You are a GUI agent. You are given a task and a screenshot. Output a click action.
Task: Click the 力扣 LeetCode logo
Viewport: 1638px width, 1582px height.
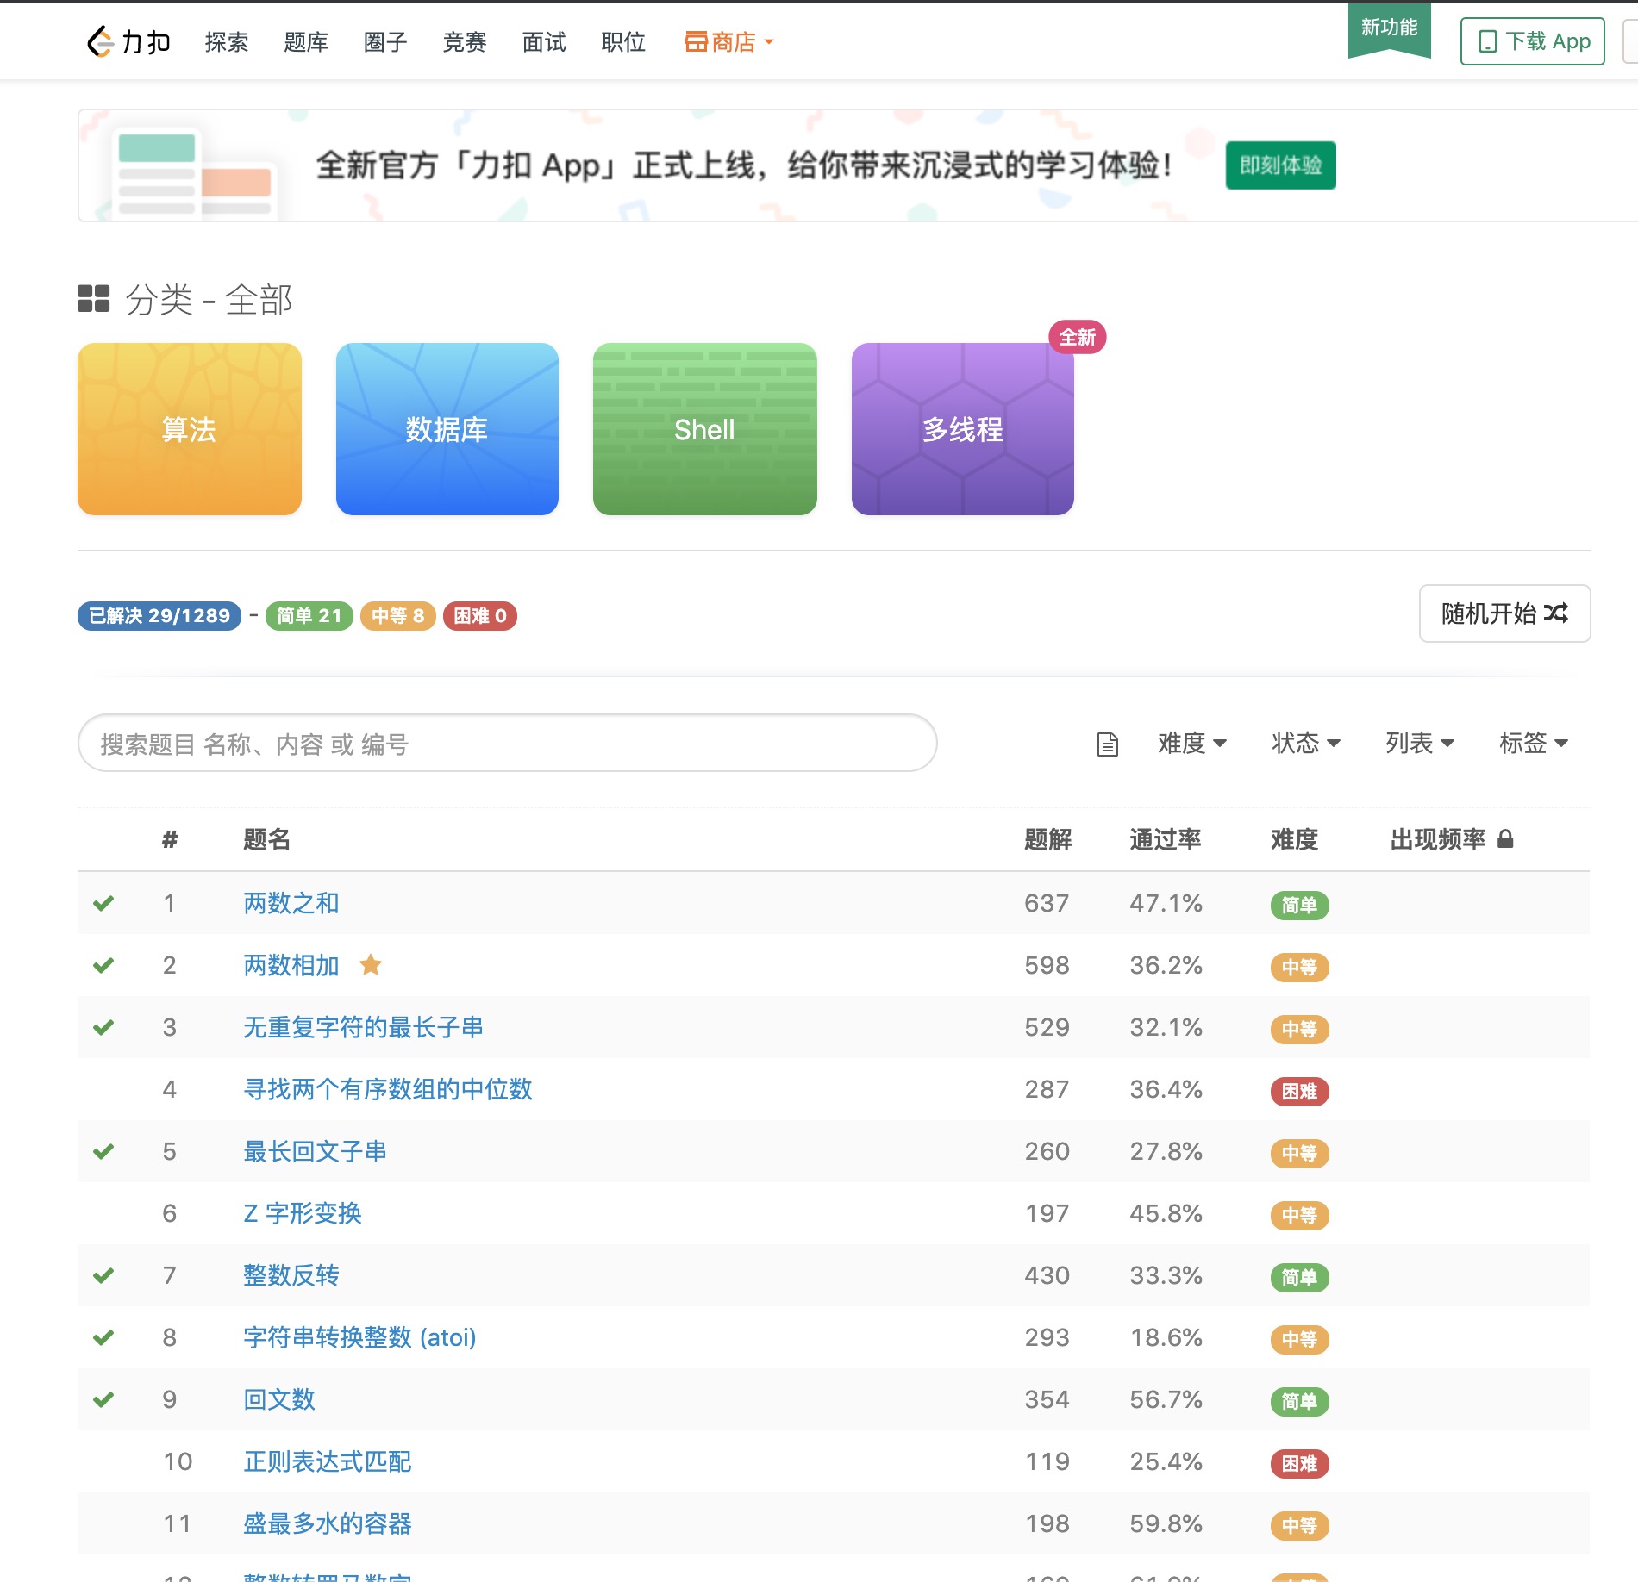click(x=128, y=41)
